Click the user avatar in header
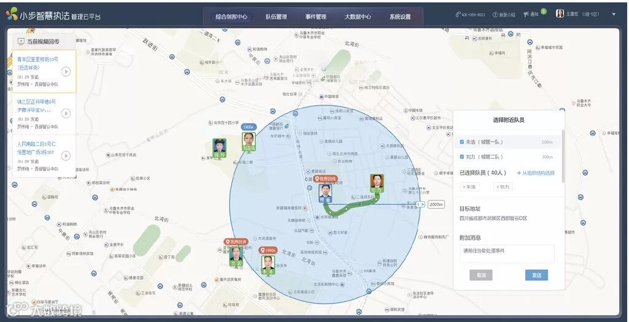The image size is (629, 322). pos(560,13)
